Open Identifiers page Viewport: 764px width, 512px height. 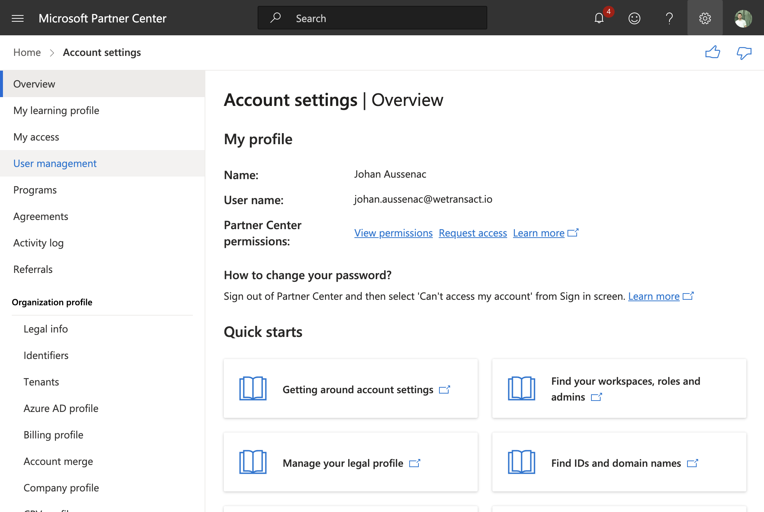[x=102, y=355]
